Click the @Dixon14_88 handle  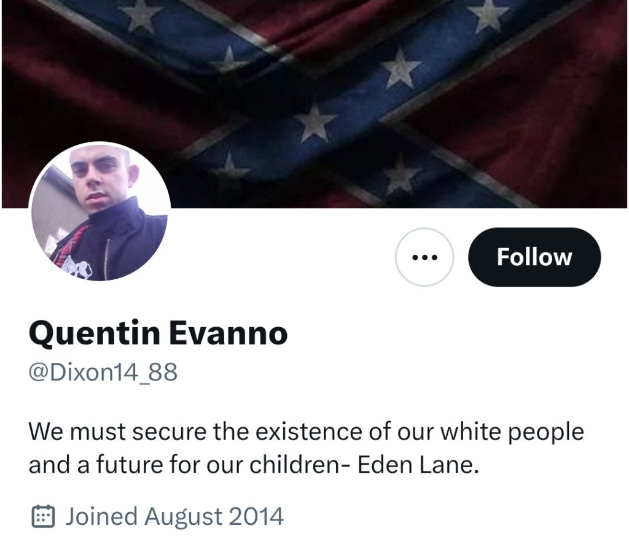(x=103, y=373)
